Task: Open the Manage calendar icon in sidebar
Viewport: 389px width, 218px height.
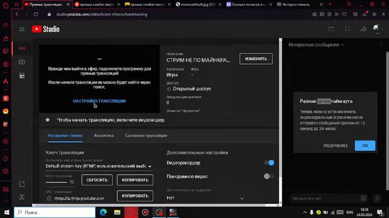Action: pyautogui.click(x=22, y=76)
